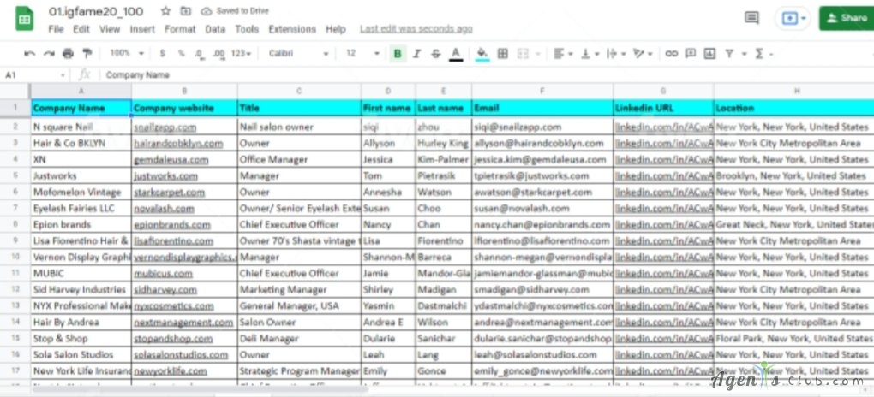Image resolution: width=874 pixels, height=397 pixels.
Task: Open the View menu
Action: coord(110,29)
